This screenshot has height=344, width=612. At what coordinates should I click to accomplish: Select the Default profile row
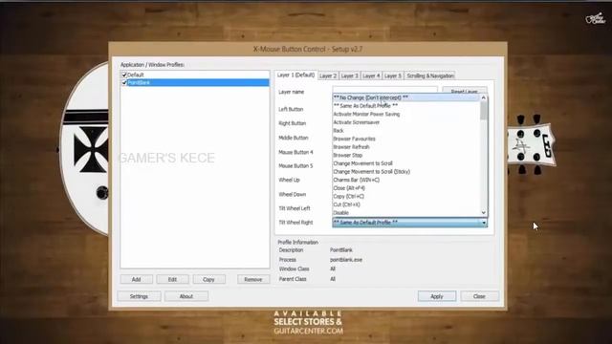click(x=195, y=75)
